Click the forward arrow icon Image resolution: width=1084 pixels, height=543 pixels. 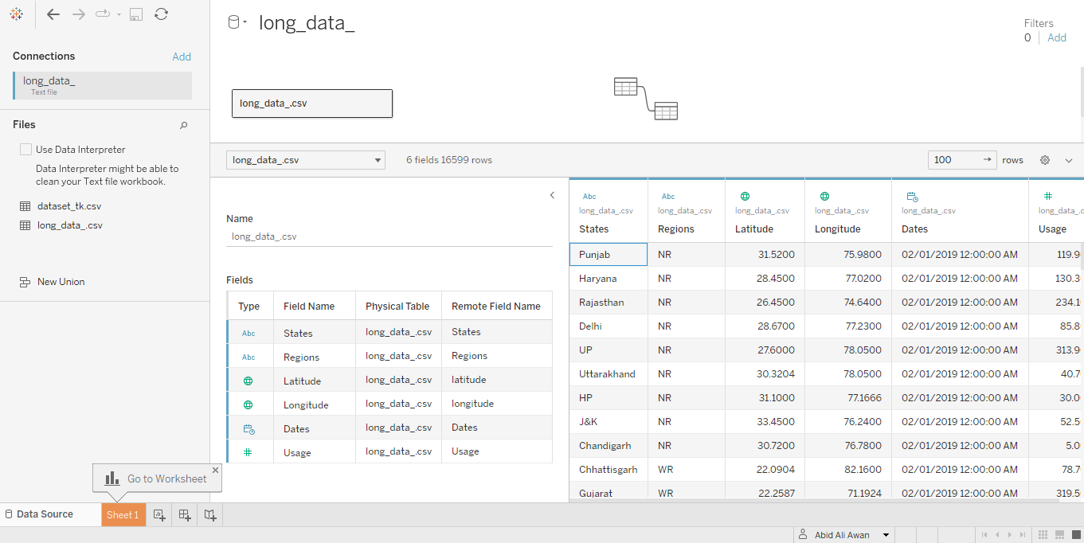[79, 14]
